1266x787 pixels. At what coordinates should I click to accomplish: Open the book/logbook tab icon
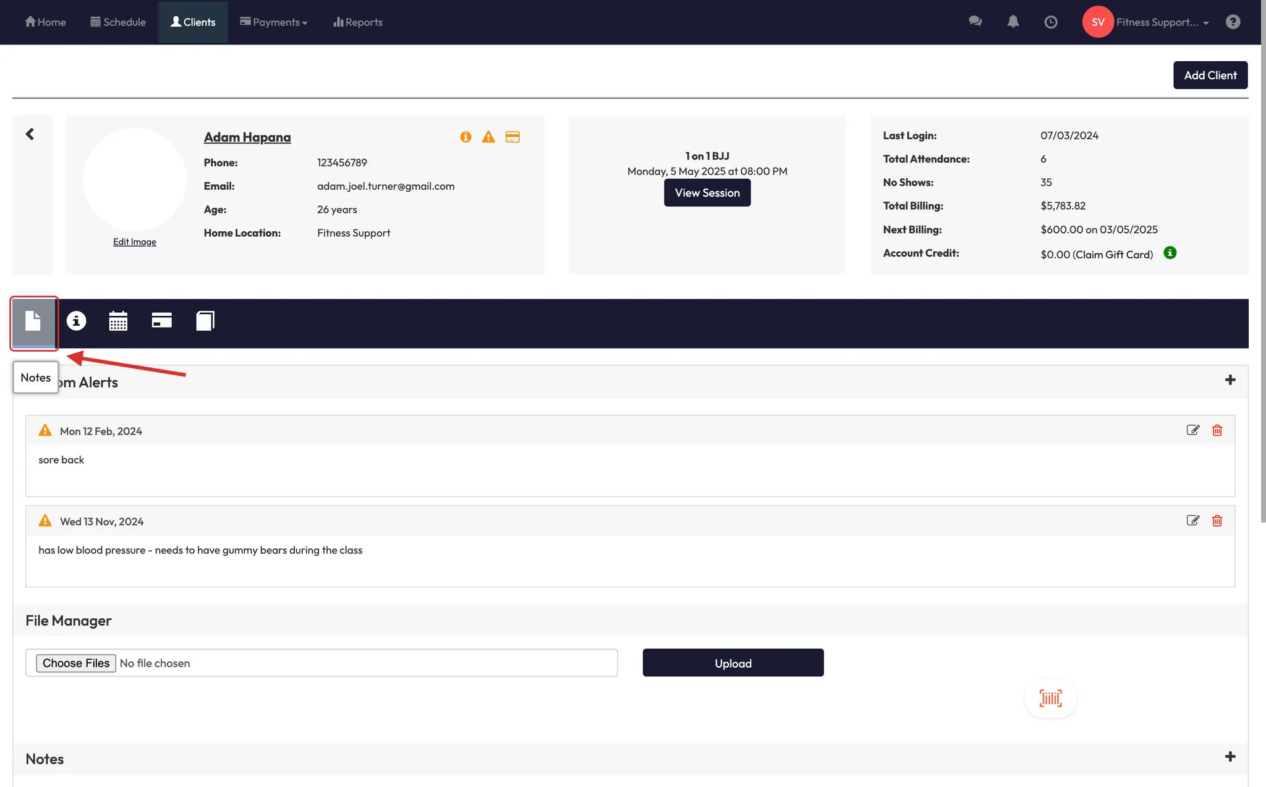(x=205, y=321)
